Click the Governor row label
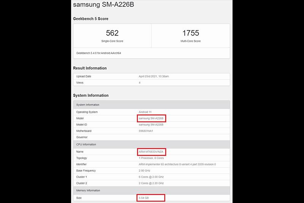The height and width of the screenshot is (203, 304). click(82, 137)
